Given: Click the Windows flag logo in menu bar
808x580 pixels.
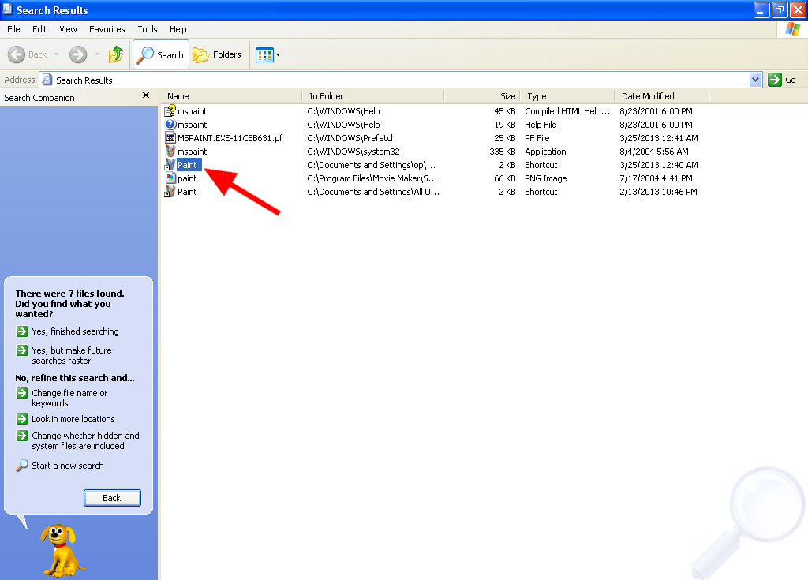Looking at the screenshot, I should (792, 29).
